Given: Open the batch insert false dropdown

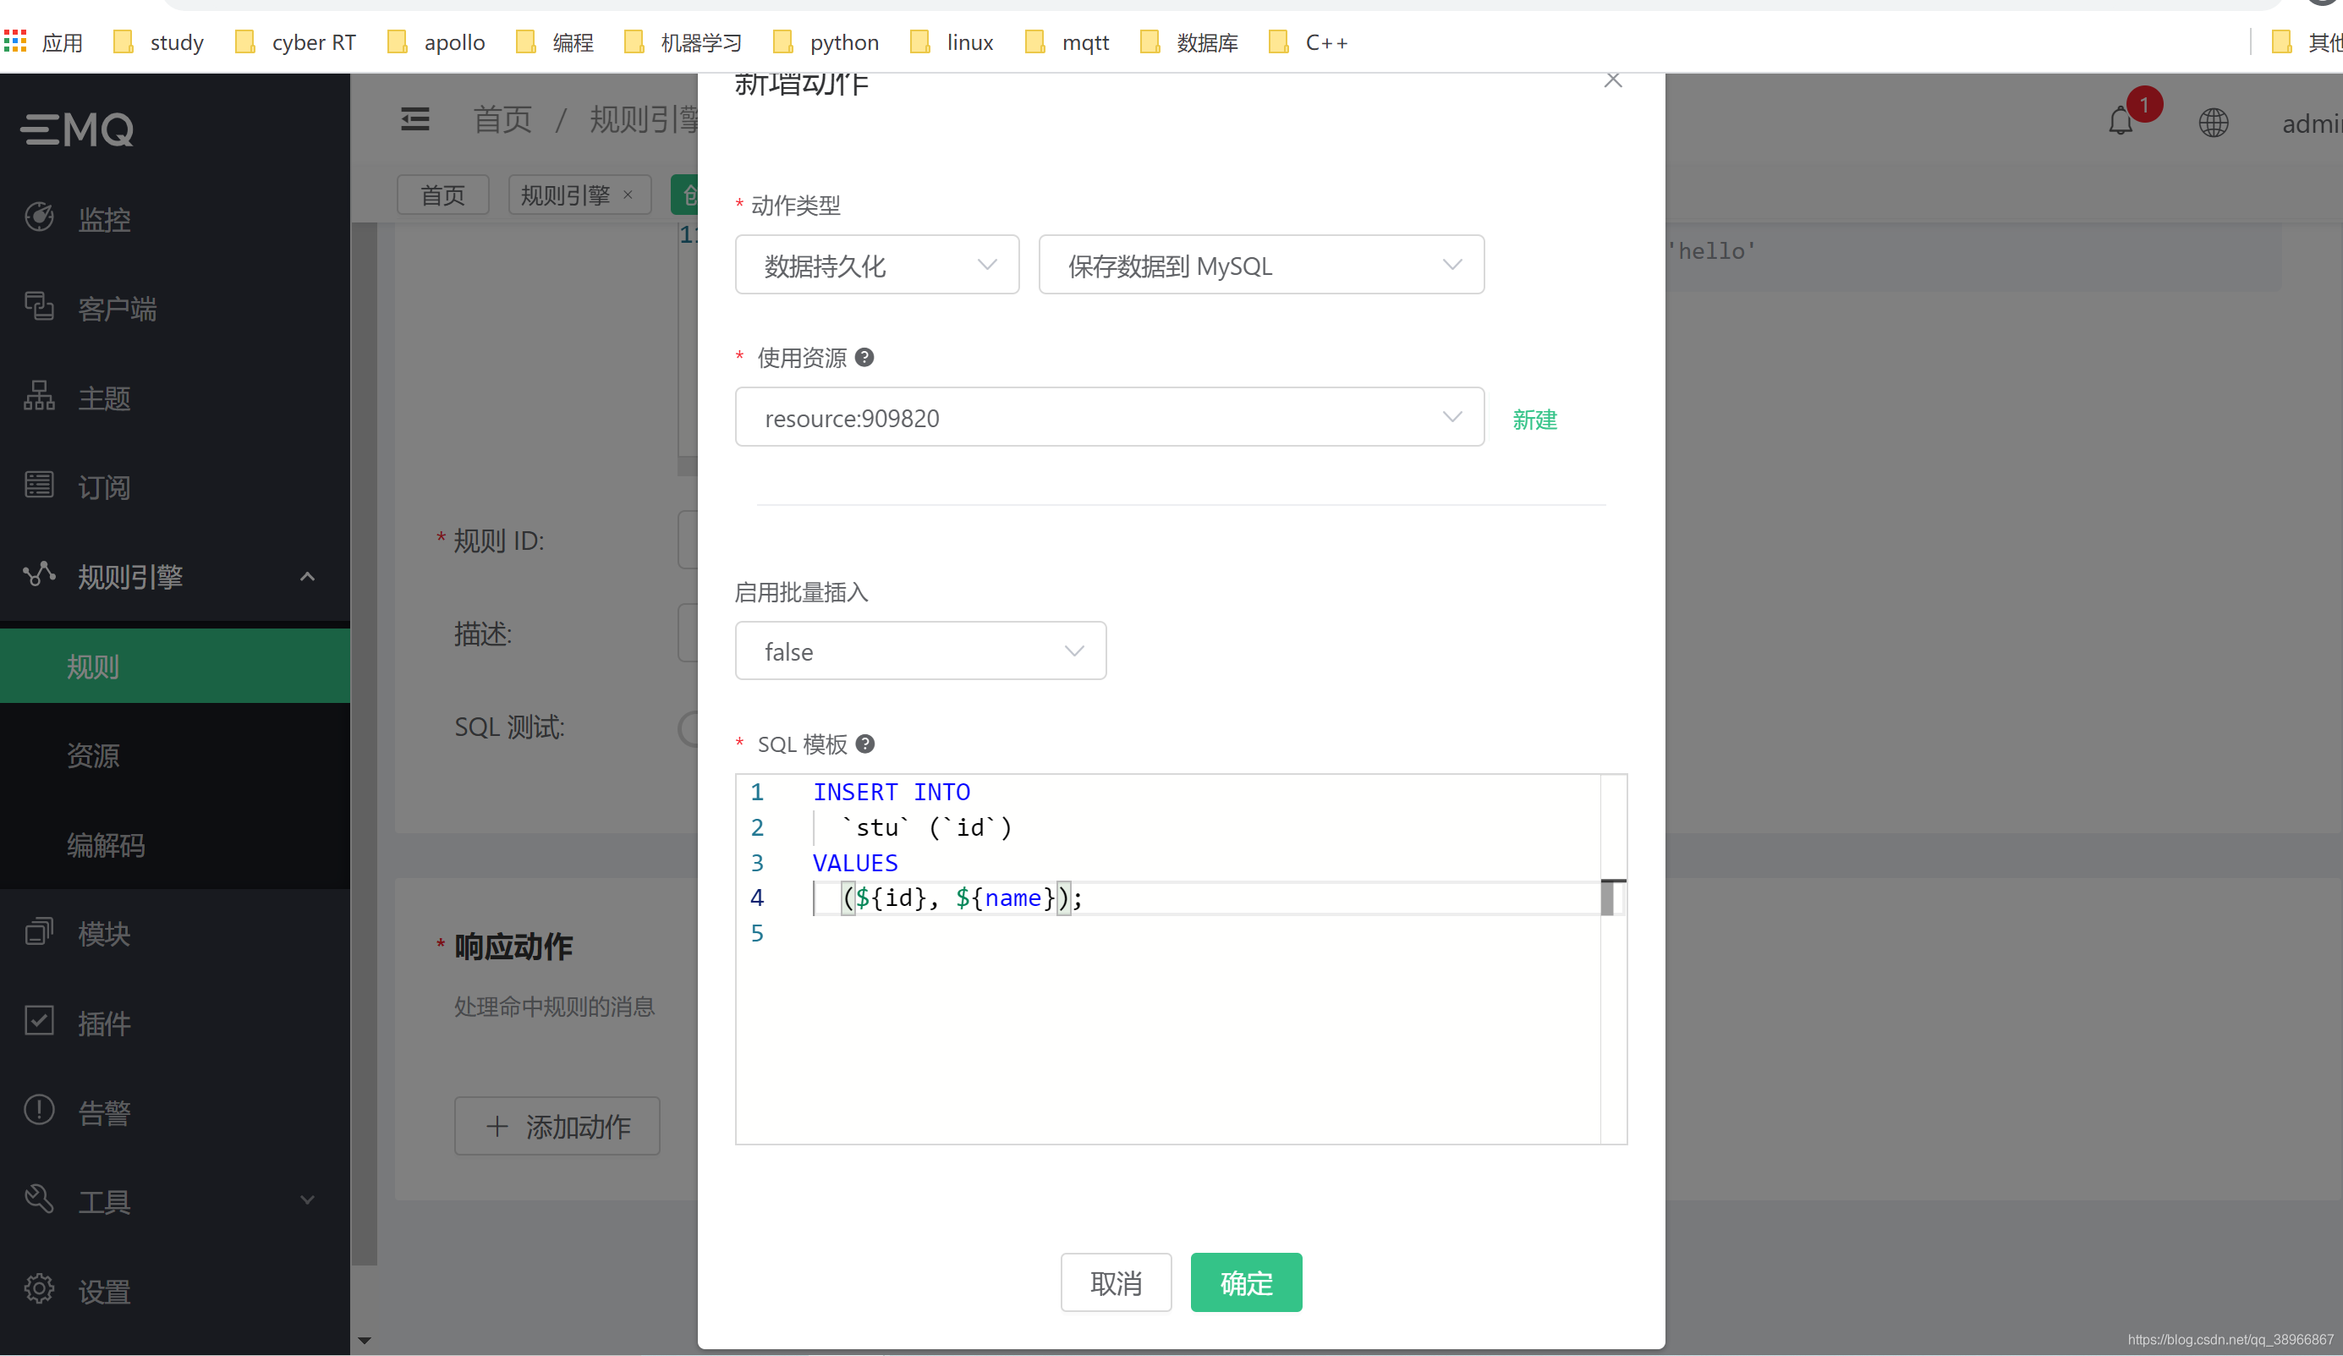Looking at the screenshot, I should [x=919, y=651].
